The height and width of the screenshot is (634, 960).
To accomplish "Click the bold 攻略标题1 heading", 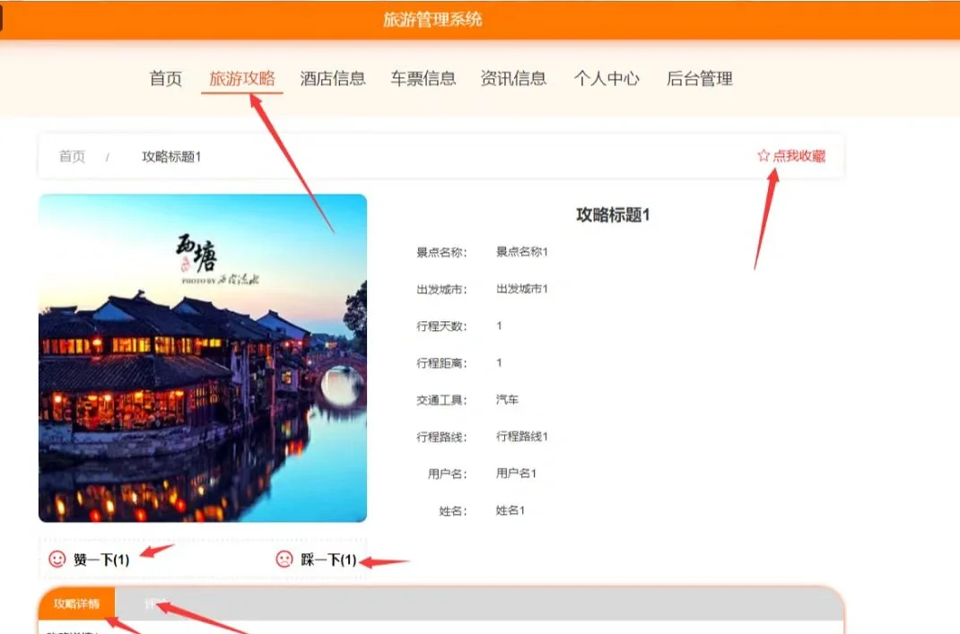I will tap(613, 215).
